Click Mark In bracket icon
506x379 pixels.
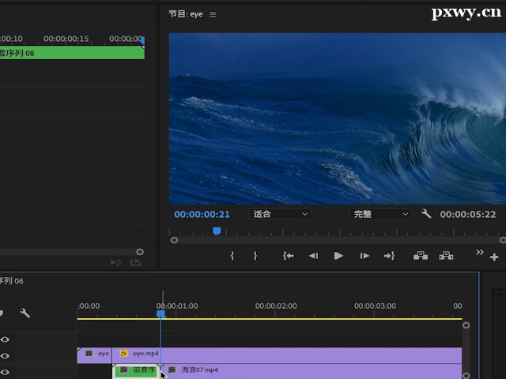pyautogui.click(x=232, y=256)
